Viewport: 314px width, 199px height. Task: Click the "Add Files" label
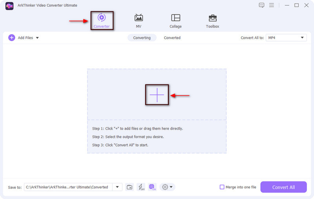(26, 38)
